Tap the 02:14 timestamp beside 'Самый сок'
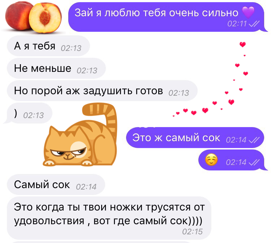 [86, 187]
